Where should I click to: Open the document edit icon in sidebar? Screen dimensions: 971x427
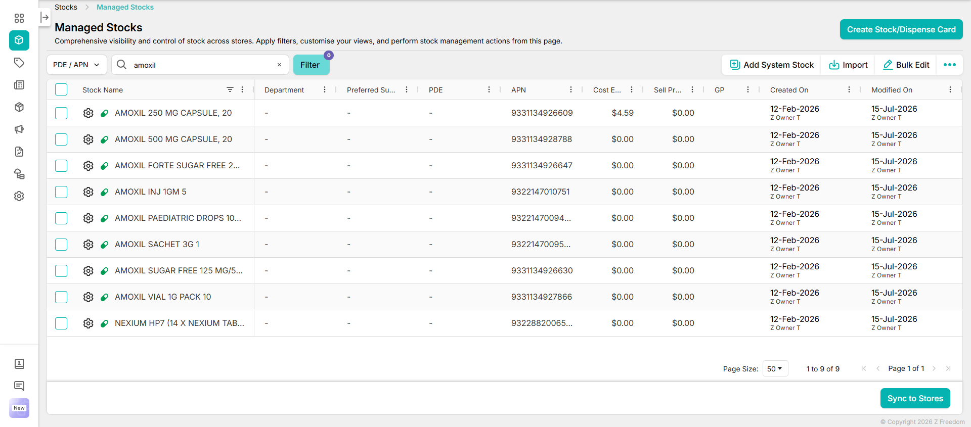click(x=19, y=152)
